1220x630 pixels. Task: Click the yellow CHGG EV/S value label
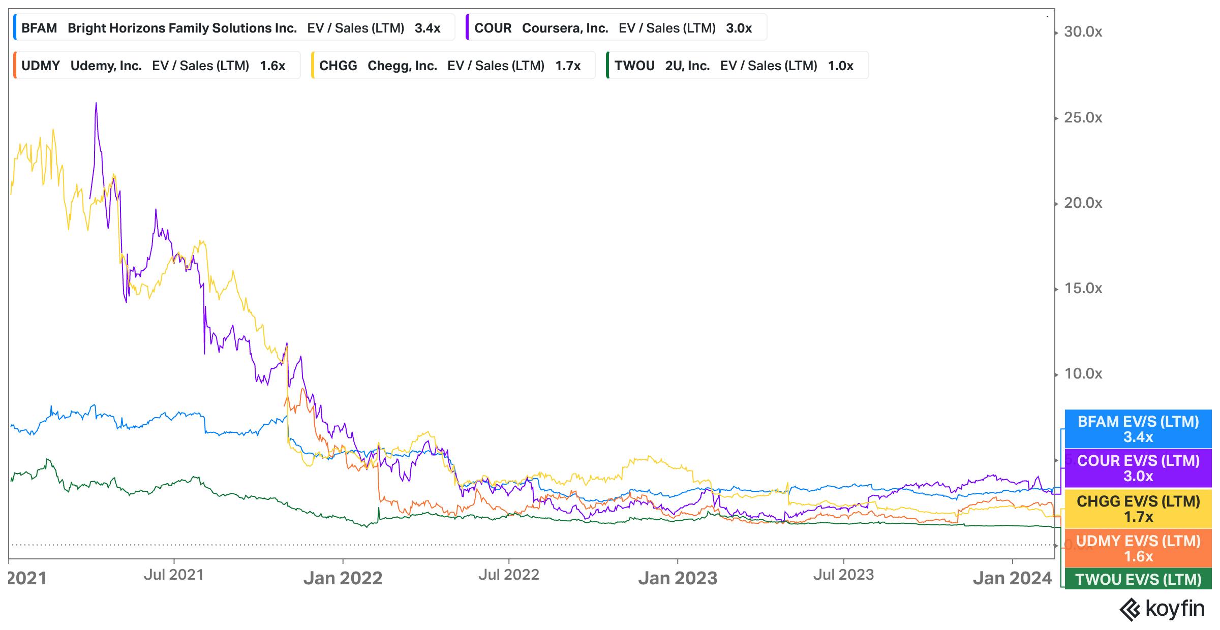point(1138,509)
